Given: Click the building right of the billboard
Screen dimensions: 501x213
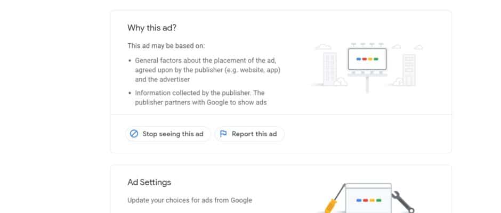Looking at the screenshot, I should [409, 69].
